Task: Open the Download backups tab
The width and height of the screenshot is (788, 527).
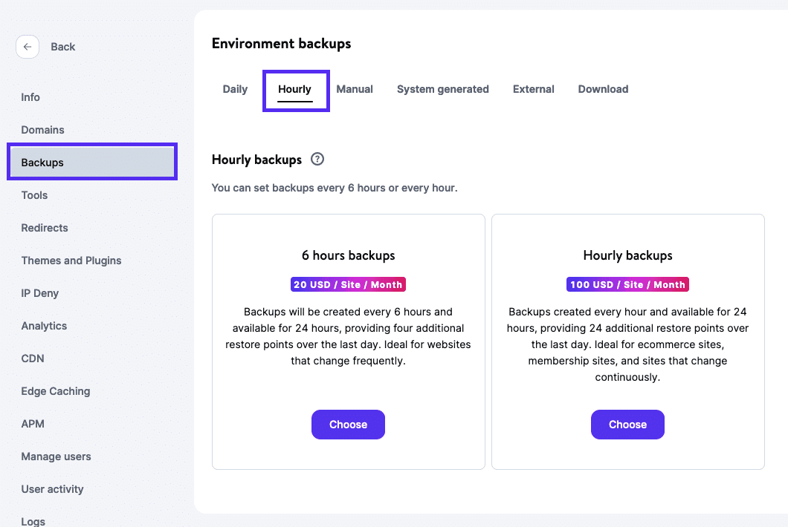Action: pos(603,89)
